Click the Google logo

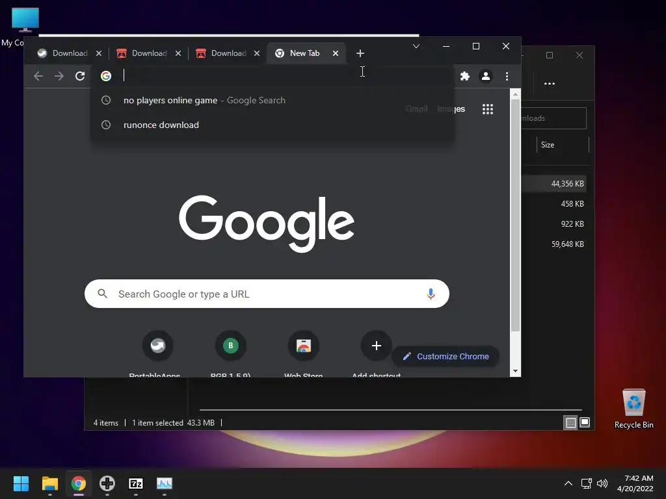[x=267, y=224]
